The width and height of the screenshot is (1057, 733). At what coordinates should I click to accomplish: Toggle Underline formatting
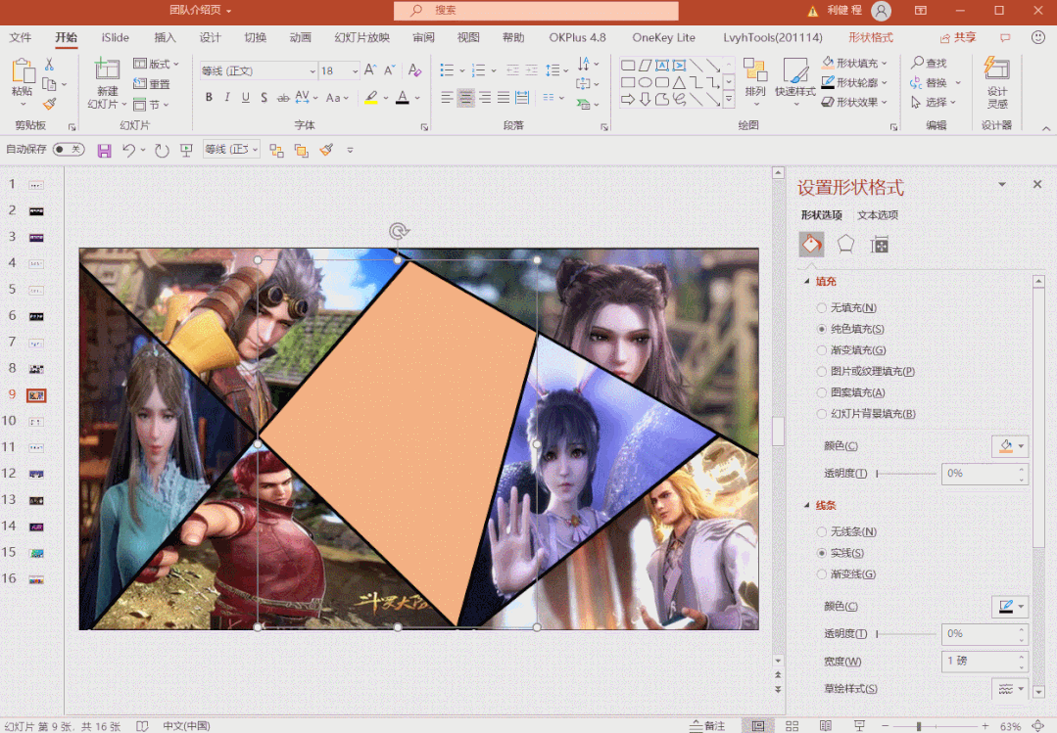pyautogui.click(x=245, y=98)
